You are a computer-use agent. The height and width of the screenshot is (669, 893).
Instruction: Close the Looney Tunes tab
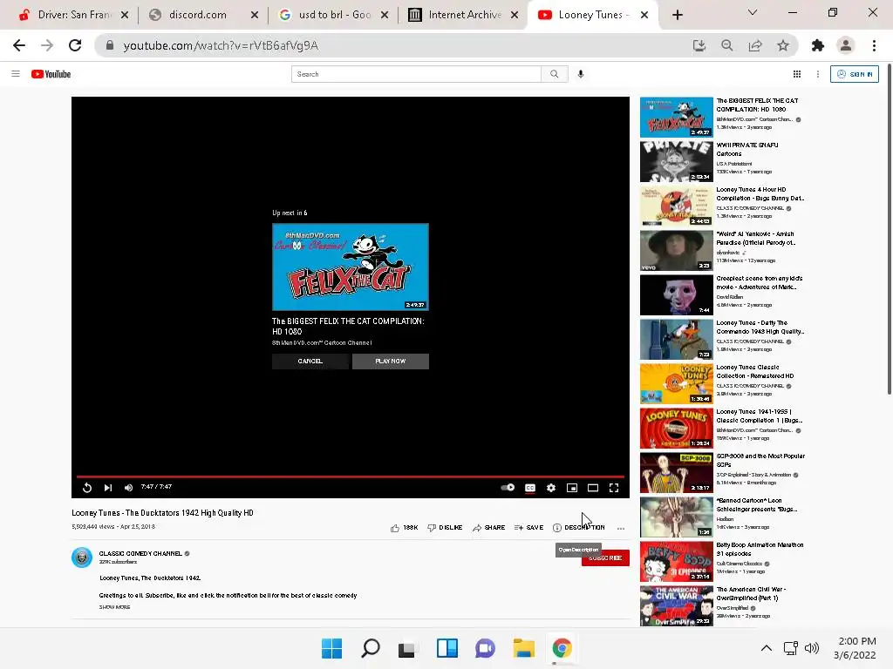pos(644,15)
